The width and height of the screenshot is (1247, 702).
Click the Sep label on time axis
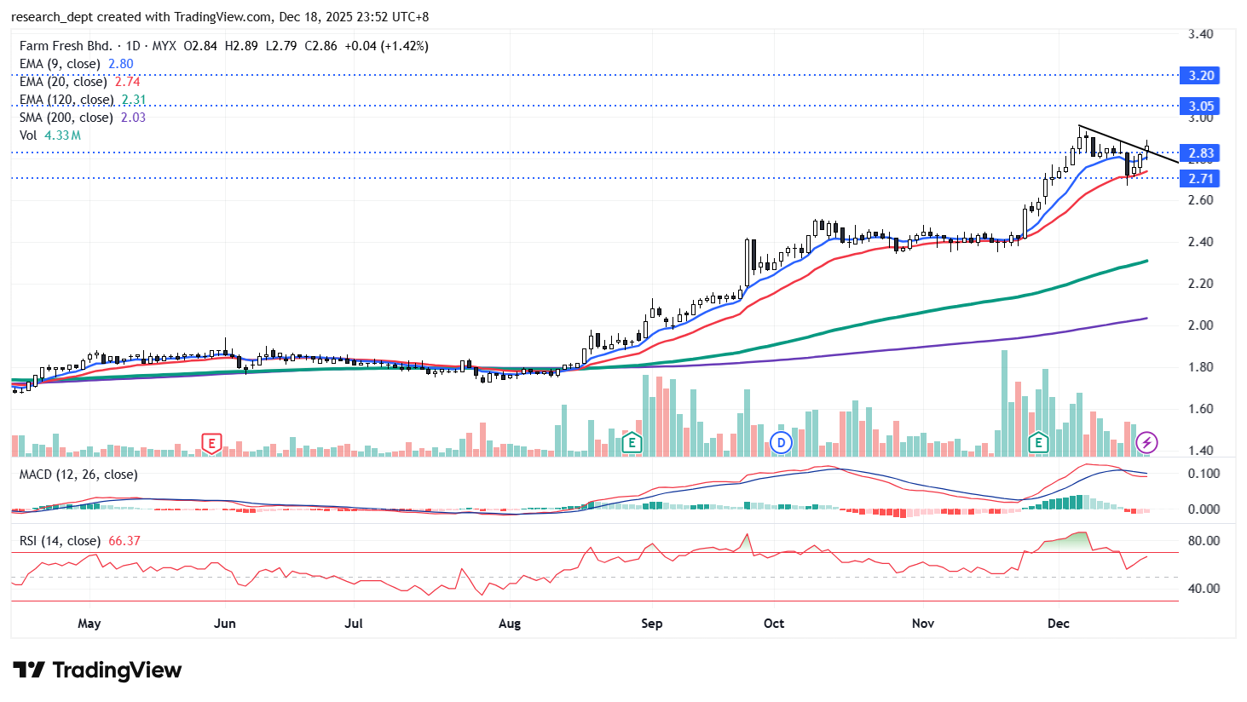[x=652, y=624]
